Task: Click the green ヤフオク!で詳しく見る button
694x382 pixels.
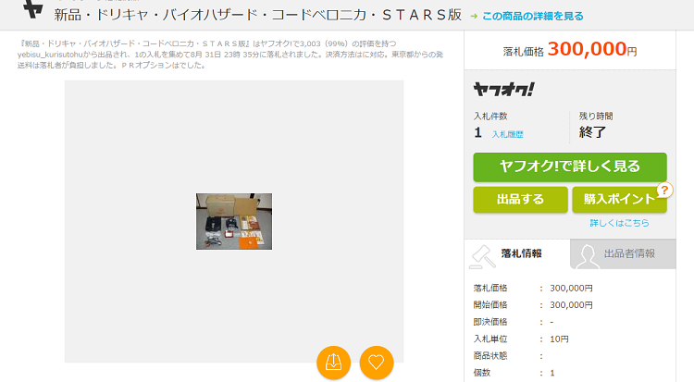Action: [570, 166]
